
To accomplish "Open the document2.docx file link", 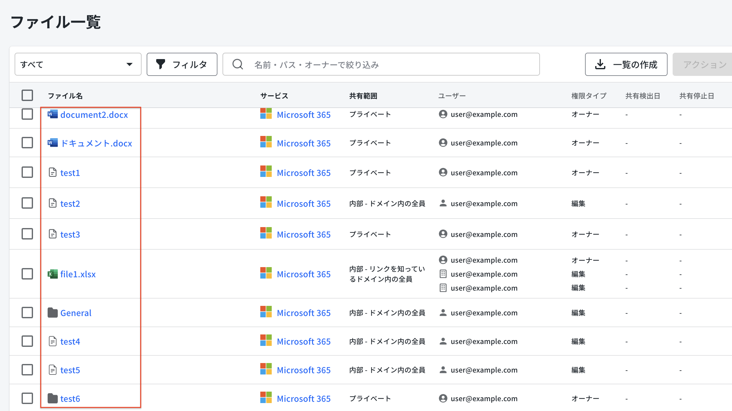I will pyautogui.click(x=94, y=114).
